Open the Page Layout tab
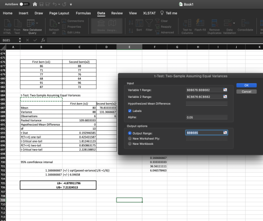The height and width of the screenshot is (221, 263). point(59,13)
